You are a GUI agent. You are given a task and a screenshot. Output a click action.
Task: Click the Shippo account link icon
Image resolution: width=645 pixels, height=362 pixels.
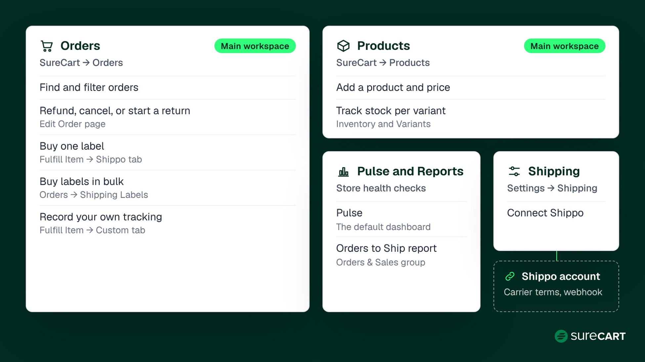point(510,276)
